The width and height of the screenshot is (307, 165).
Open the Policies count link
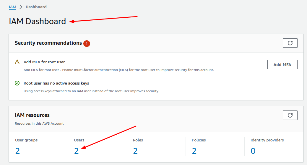pos(194,151)
